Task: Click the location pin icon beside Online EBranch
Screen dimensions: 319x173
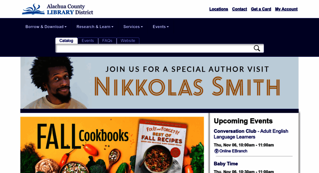Action: tap(216, 151)
